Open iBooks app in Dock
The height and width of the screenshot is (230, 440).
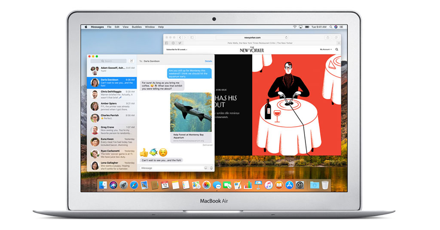pyautogui.click(x=279, y=185)
